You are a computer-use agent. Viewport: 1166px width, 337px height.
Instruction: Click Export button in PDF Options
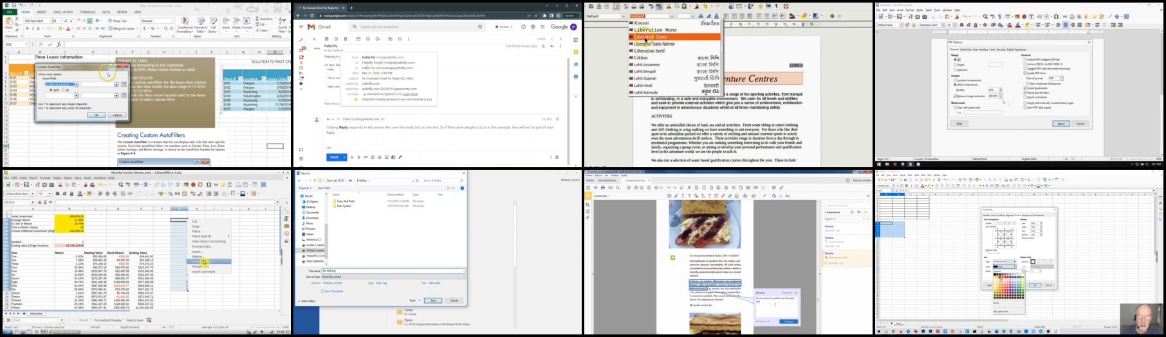[1061, 123]
